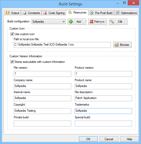Open Help for Build Settings
This screenshot has height=144, width=141.
(130, 139)
